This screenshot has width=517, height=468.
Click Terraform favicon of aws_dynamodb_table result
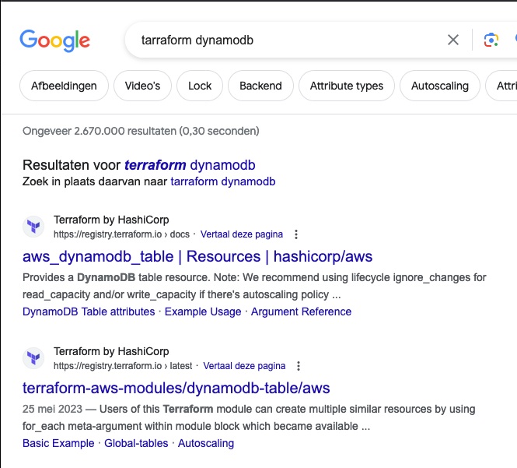coord(33,227)
